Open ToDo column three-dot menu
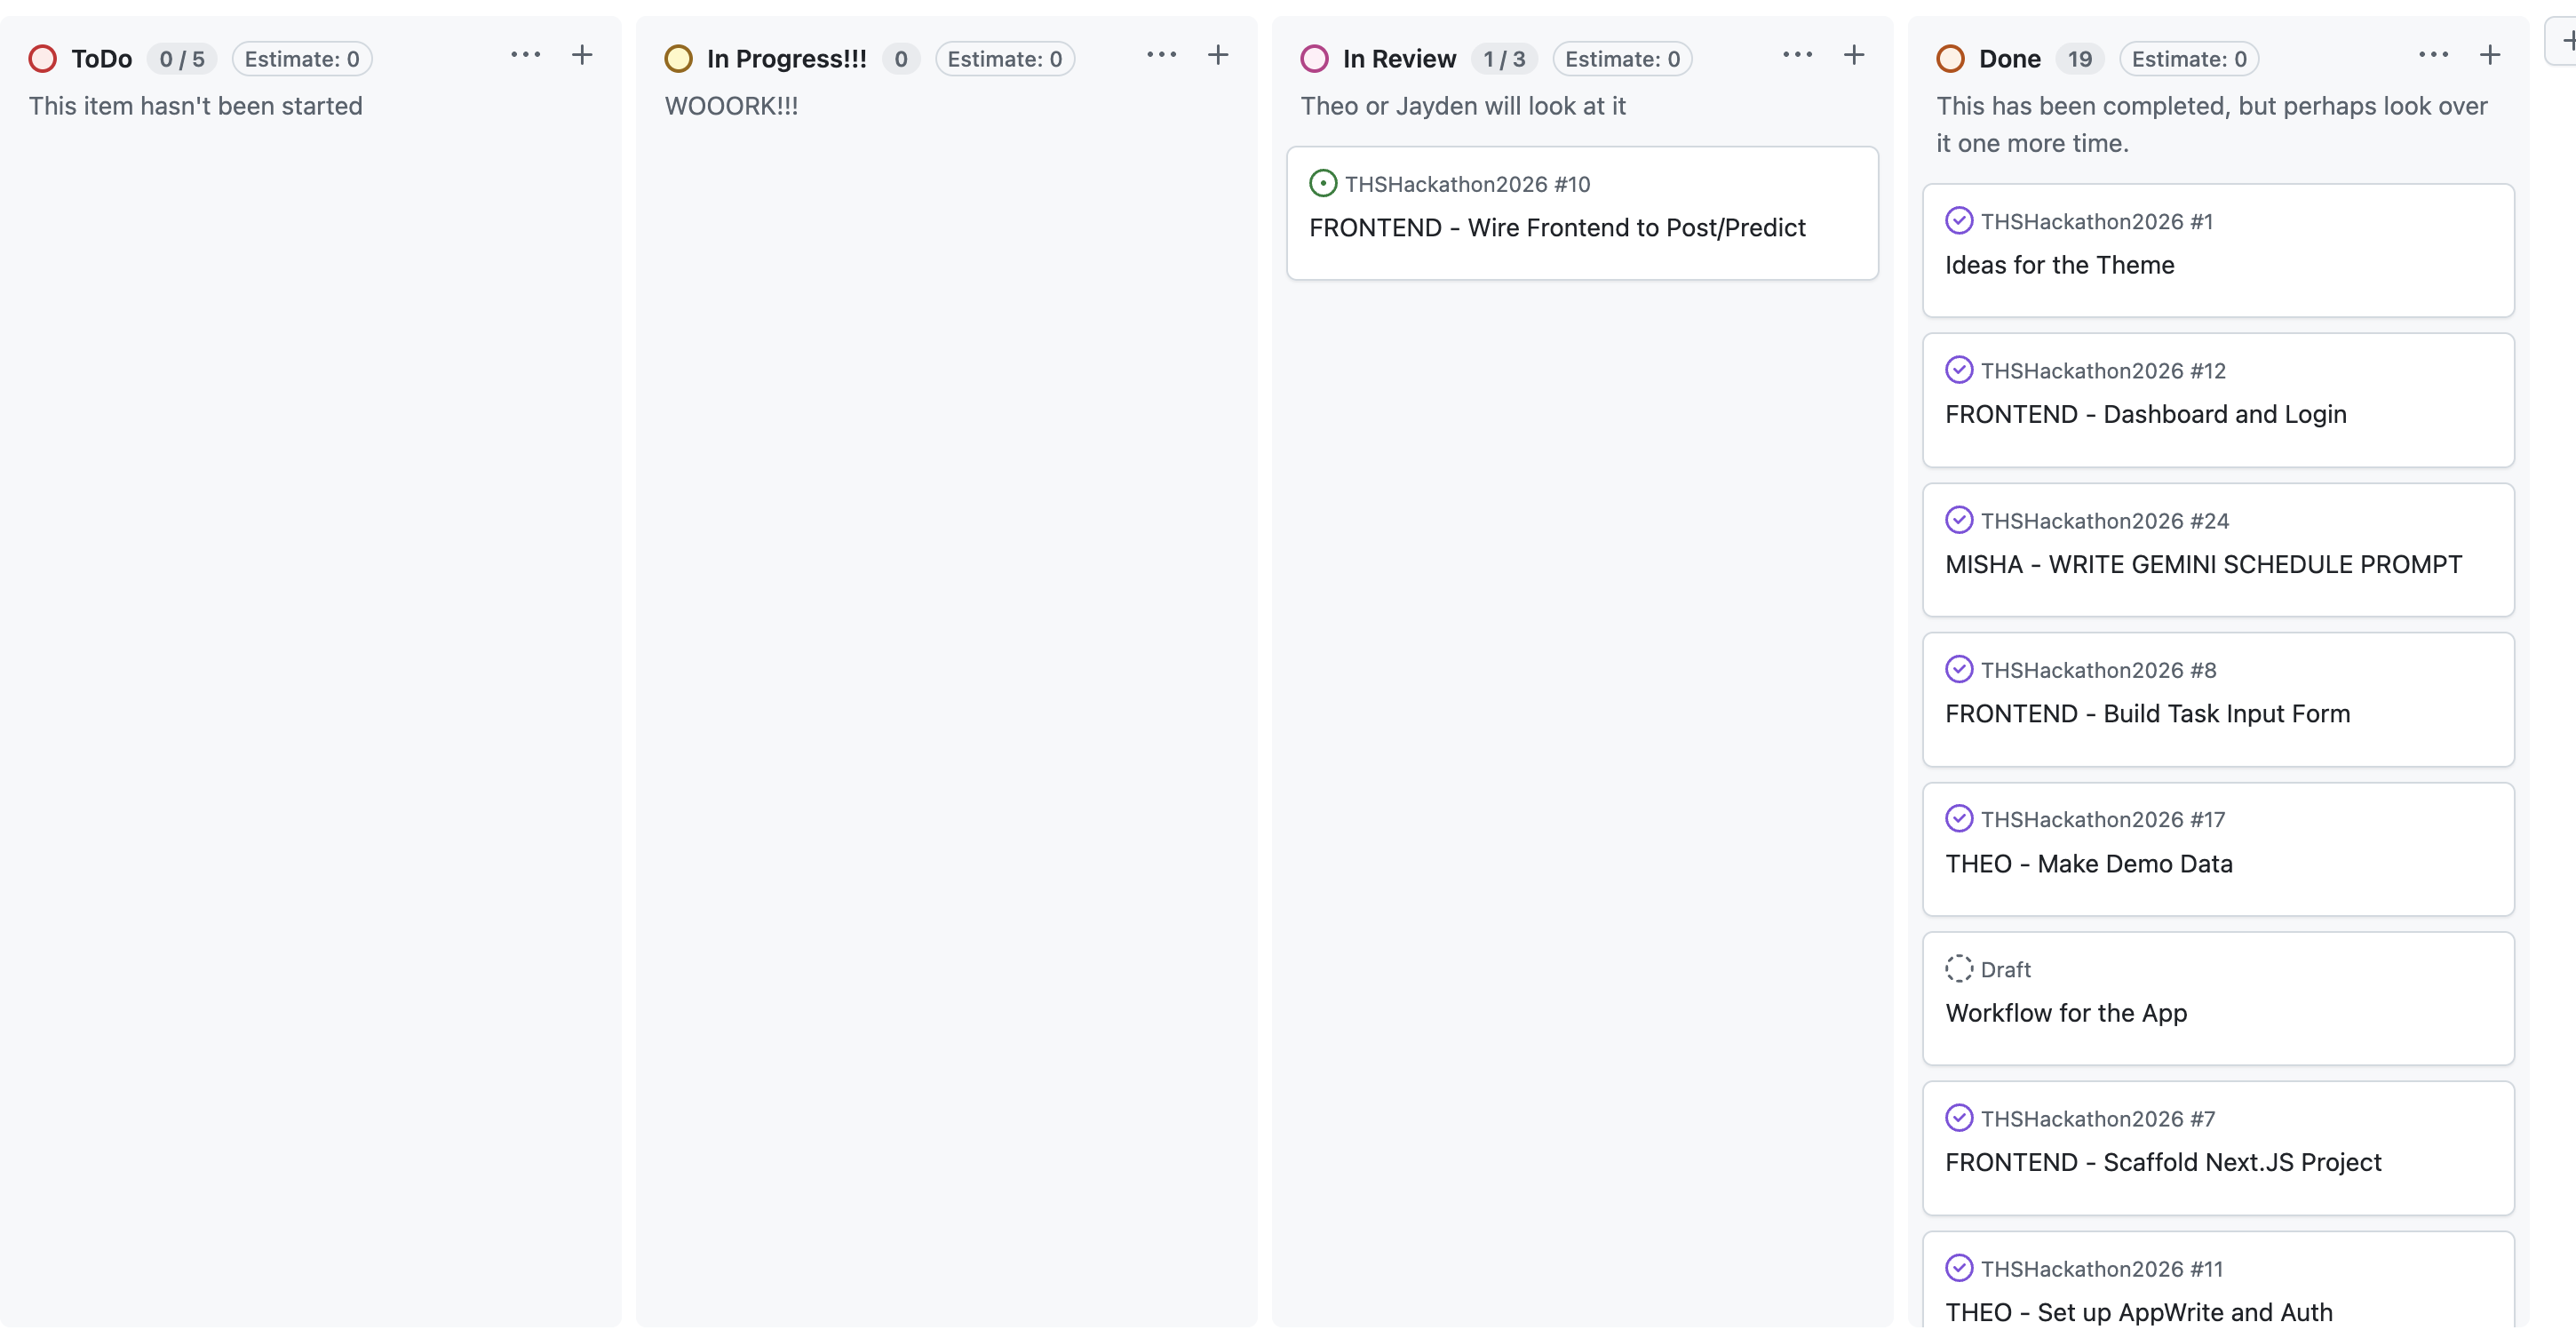This screenshot has height=1338, width=2576. pyautogui.click(x=525, y=55)
